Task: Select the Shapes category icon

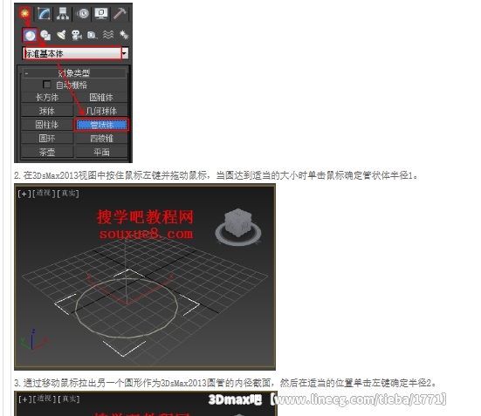Action: 45,35
